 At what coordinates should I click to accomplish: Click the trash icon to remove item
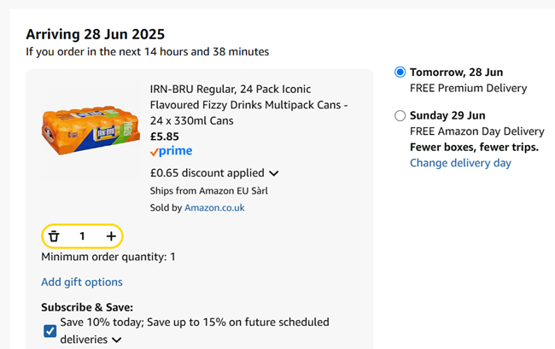click(54, 236)
